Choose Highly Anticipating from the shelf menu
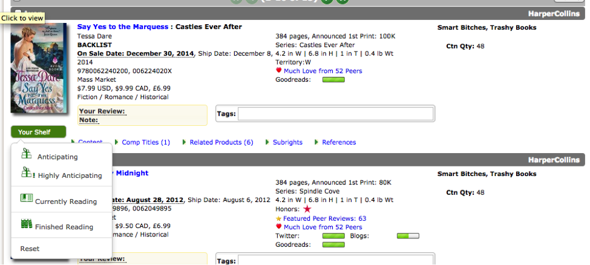 tap(70, 175)
